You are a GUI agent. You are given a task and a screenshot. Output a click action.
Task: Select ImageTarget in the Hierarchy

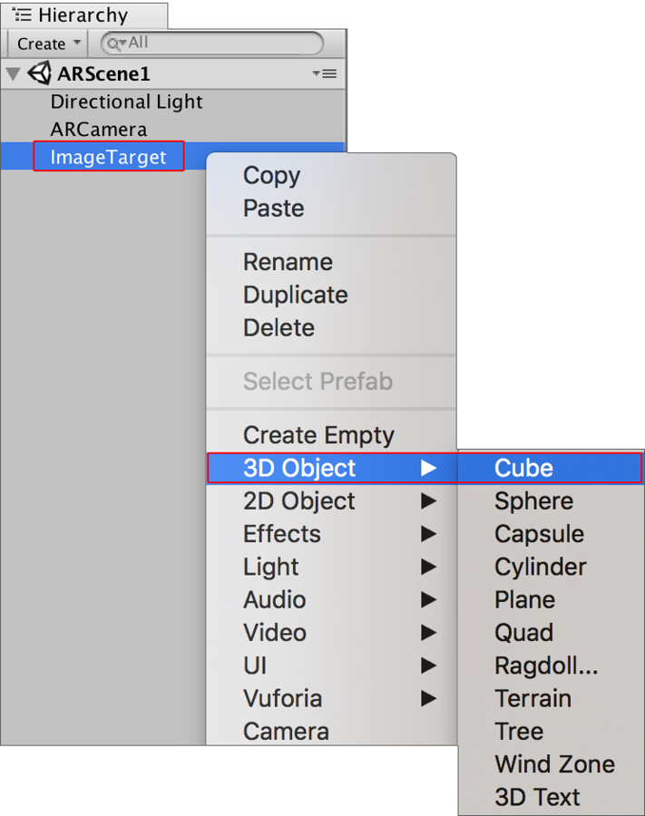[108, 157]
